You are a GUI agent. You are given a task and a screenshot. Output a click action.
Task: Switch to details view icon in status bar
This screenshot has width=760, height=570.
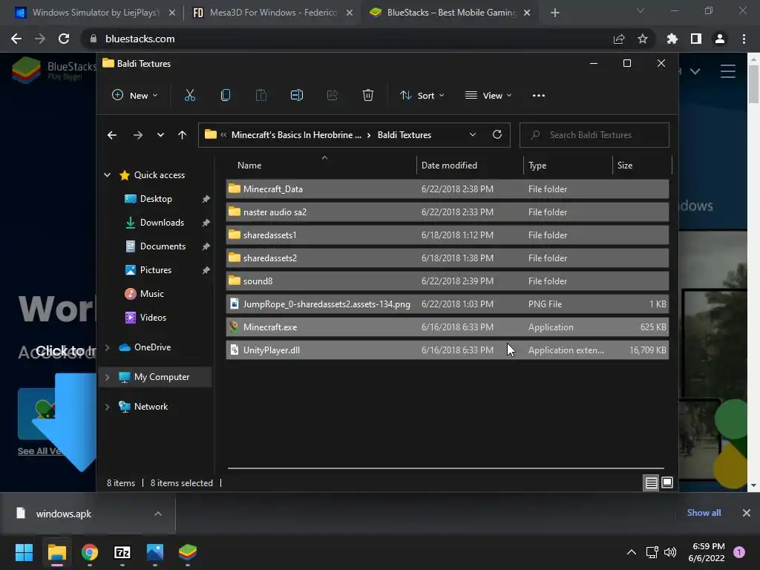651,482
